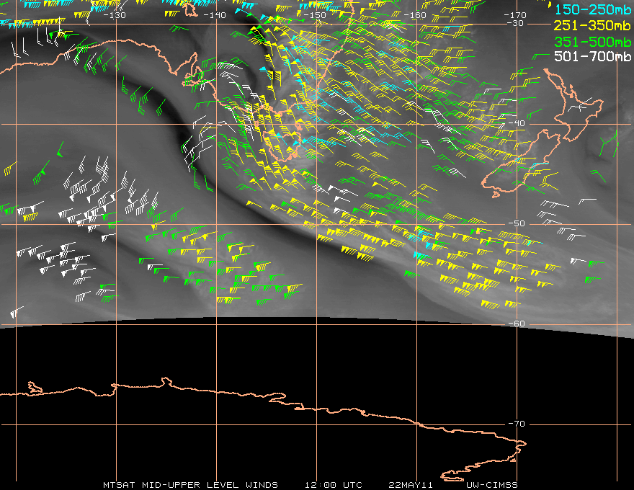
Task: Select the -150 longitude label
Action: (315, 15)
